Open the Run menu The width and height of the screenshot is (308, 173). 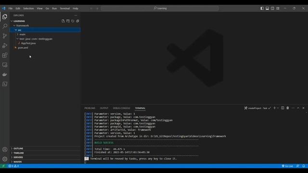[54, 9]
